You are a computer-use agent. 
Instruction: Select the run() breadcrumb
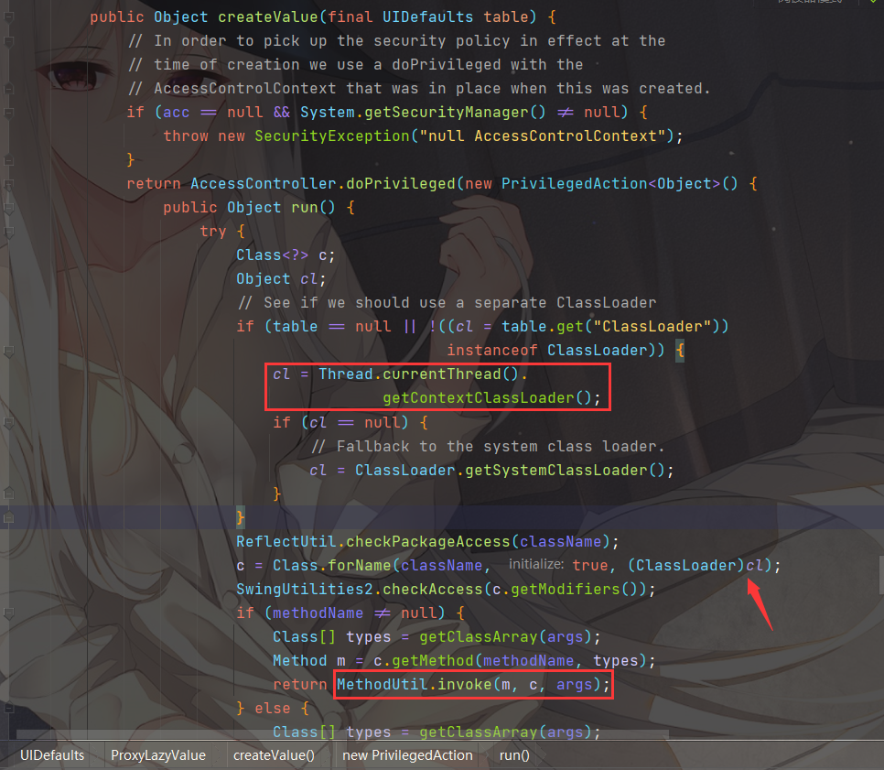tap(514, 755)
